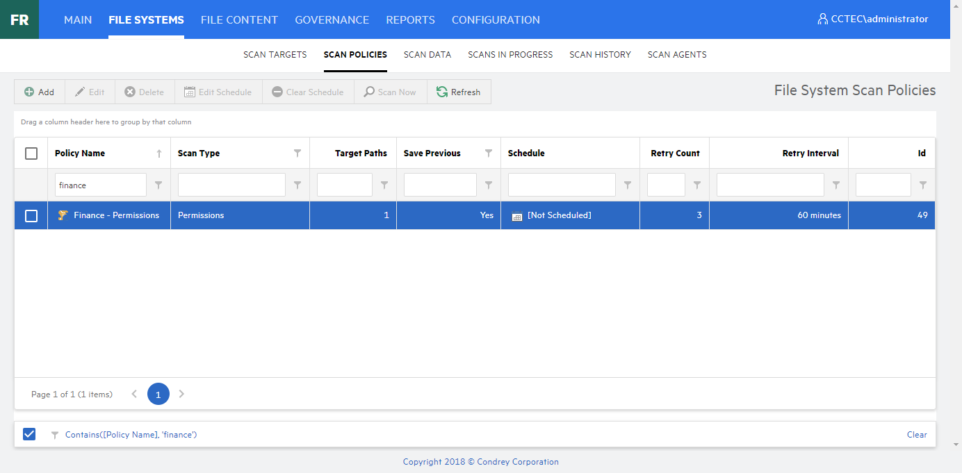
Task: Open filter menu for Retry Interval filter row
Action: click(x=836, y=185)
